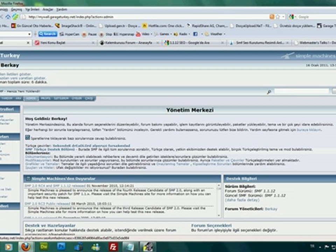Open the Geçmiş menu

tap(16, 9)
